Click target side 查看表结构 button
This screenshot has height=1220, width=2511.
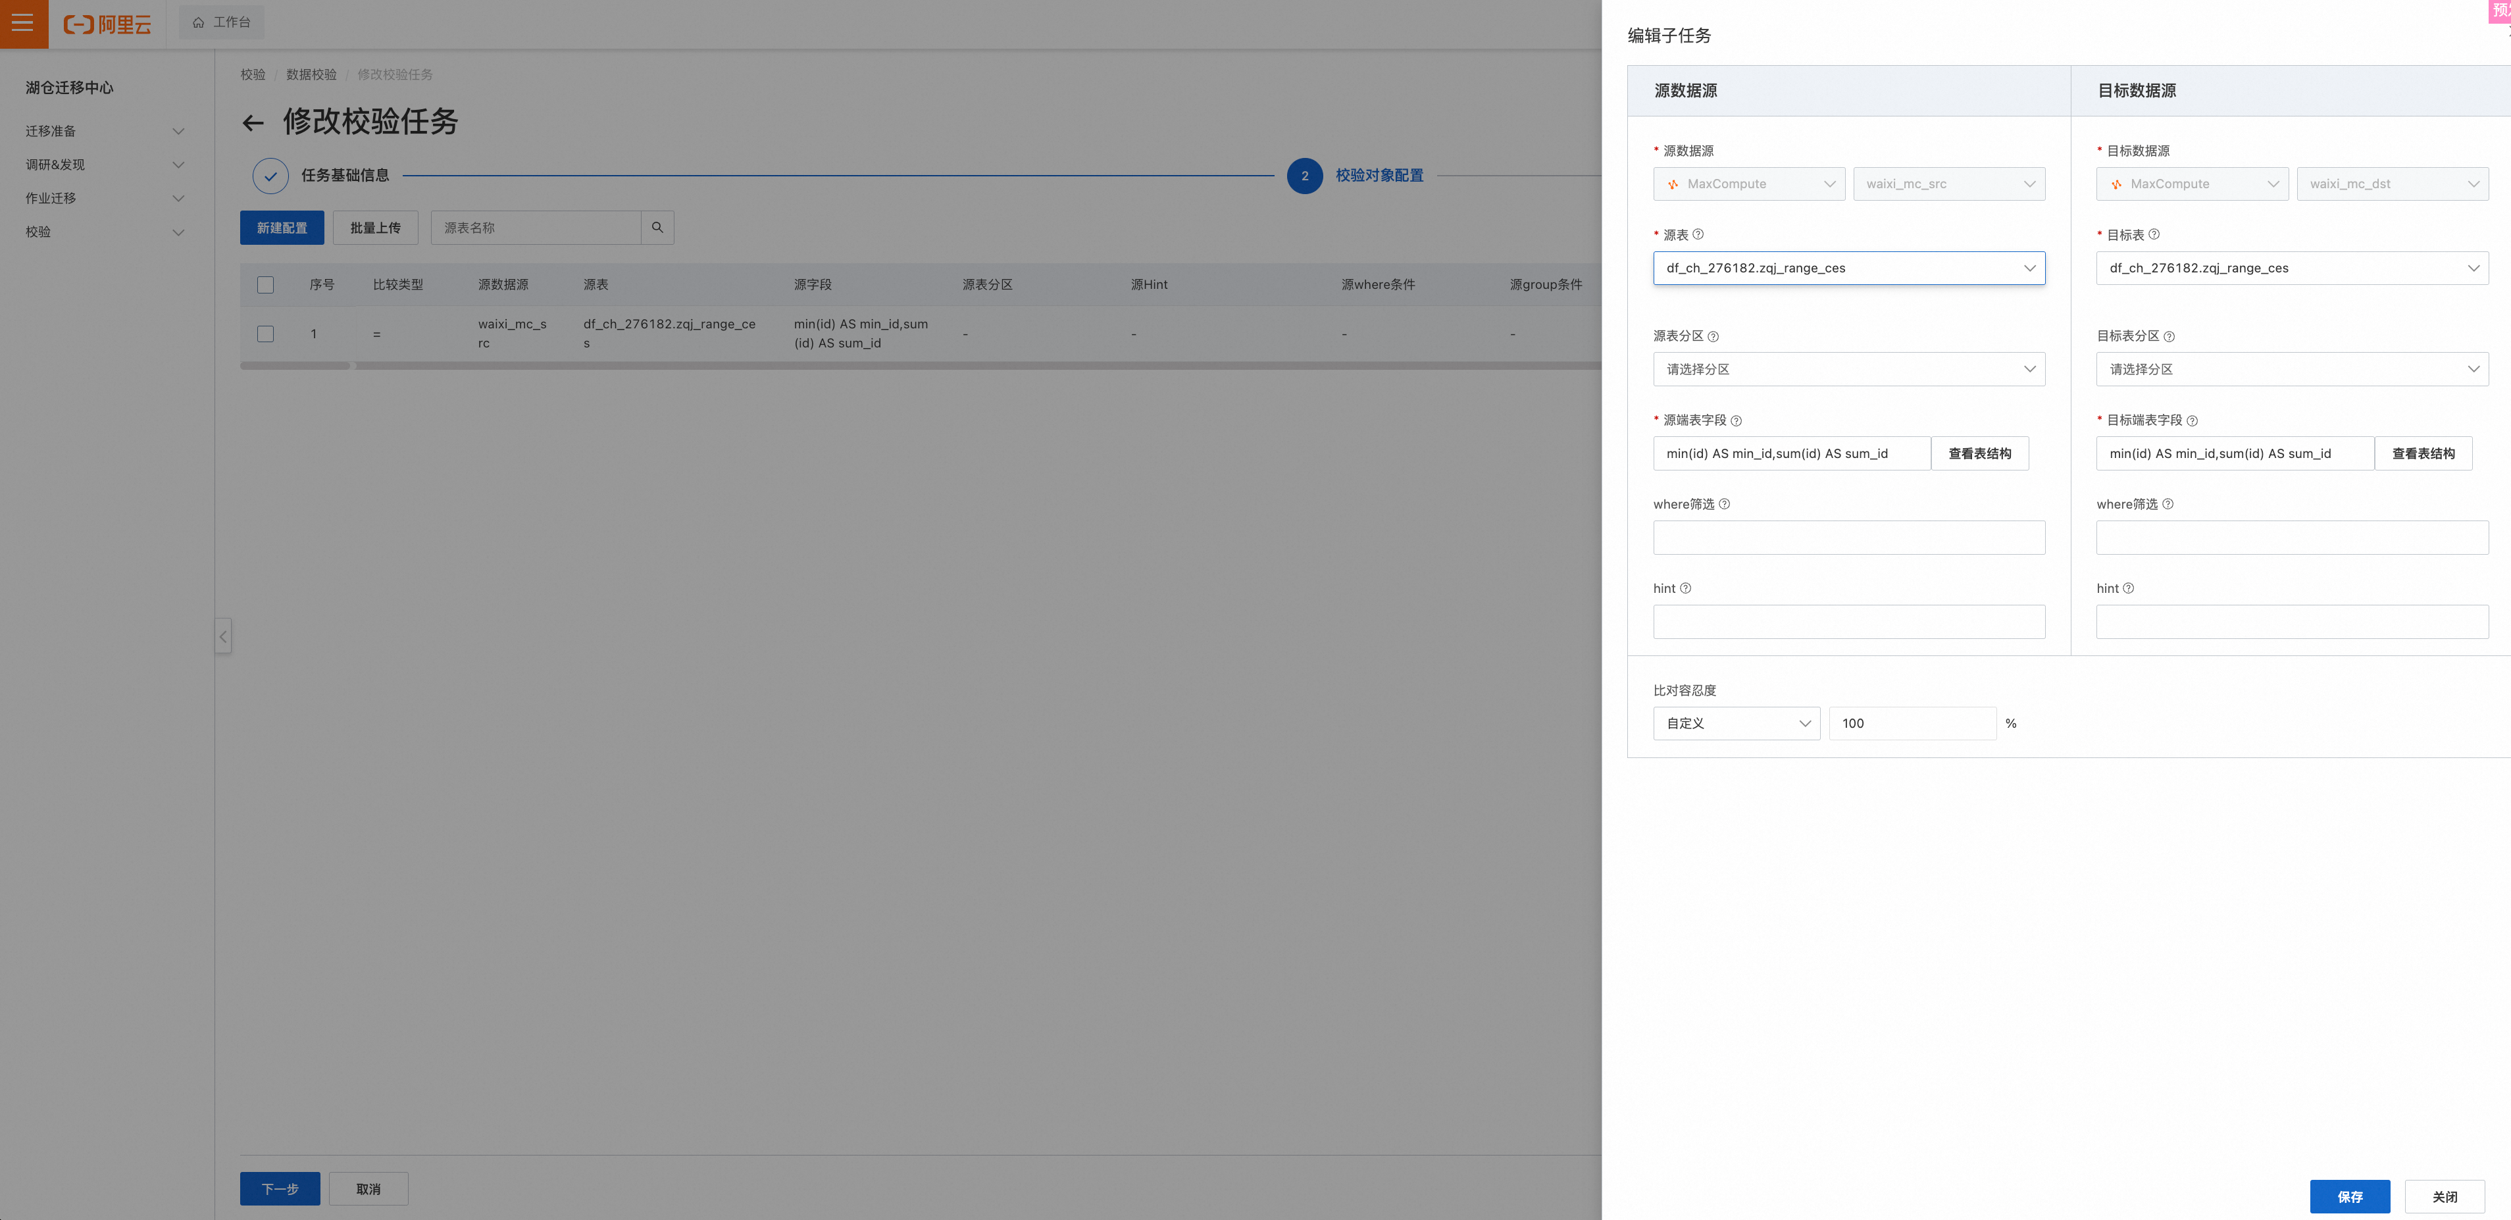coord(2423,453)
